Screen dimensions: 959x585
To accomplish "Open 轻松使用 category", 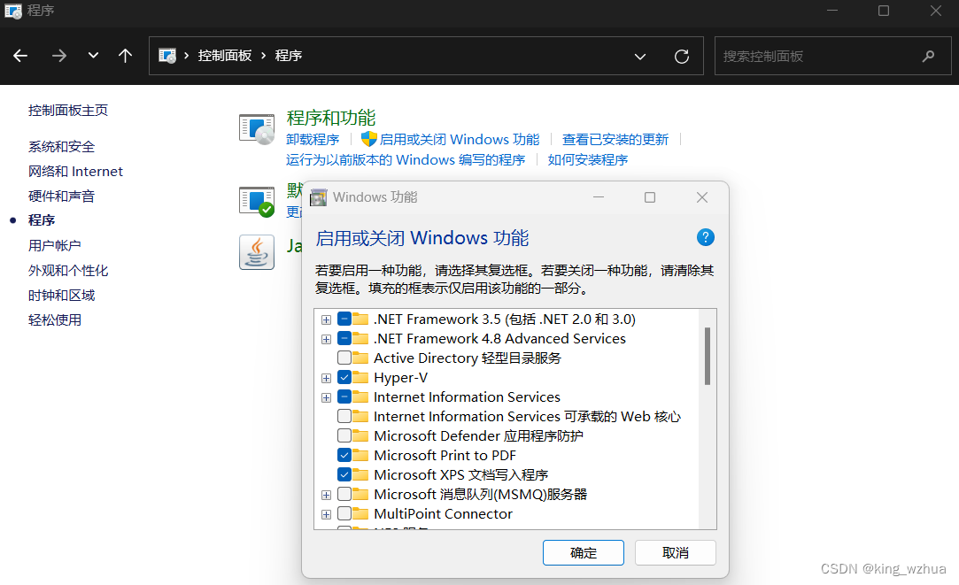I will (54, 320).
